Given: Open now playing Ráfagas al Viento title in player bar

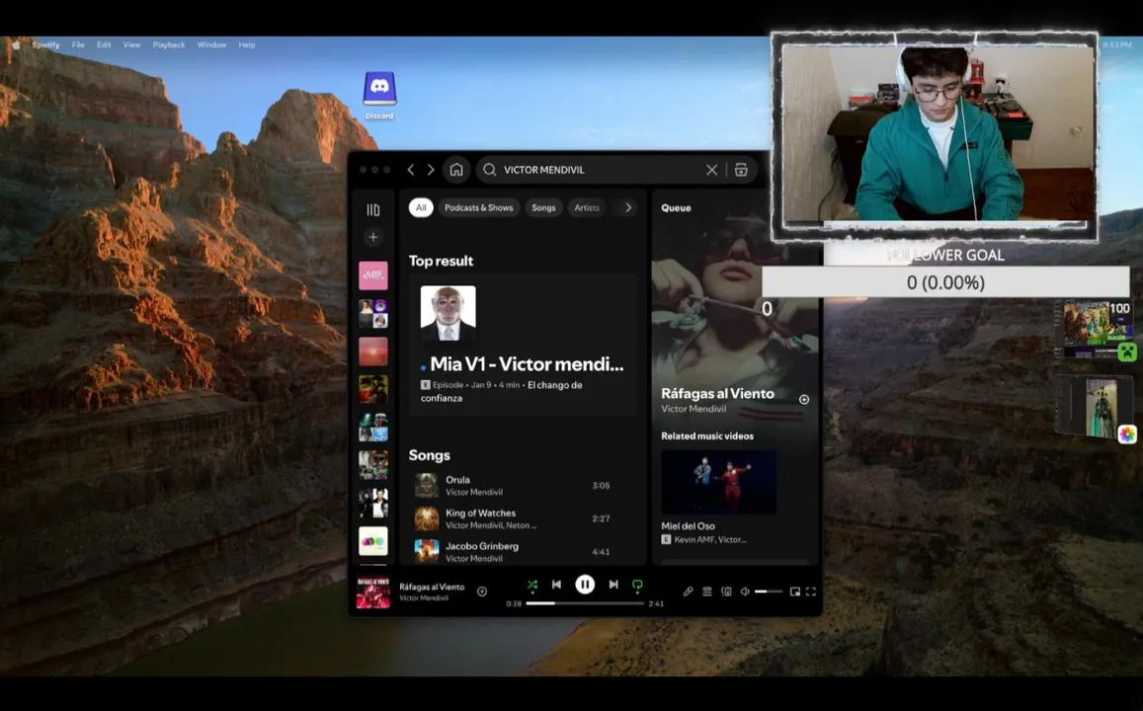Looking at the screenshot, I should [x=432, y=587].
